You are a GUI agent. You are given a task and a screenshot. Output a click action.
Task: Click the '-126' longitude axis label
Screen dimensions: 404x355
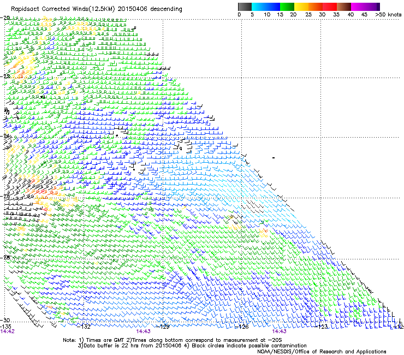[242, 327]
